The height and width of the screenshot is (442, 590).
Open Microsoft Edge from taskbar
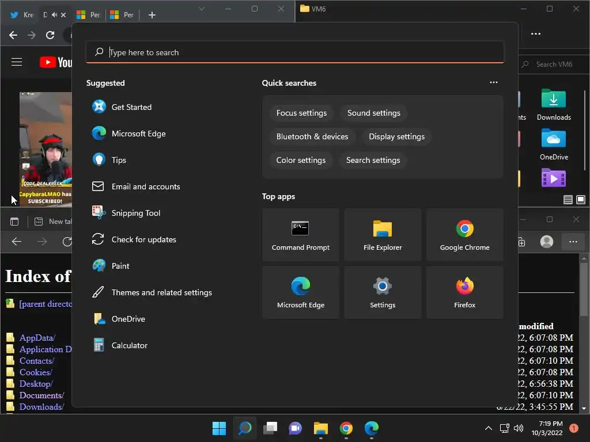tap(372, 428)
